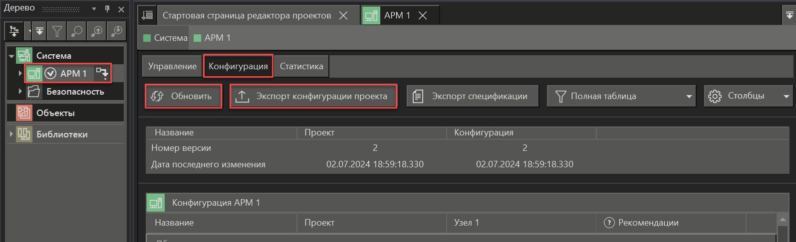796x242 pixels.
Task: Click Экспорт спецификации button
Action: tap(472, 96)
